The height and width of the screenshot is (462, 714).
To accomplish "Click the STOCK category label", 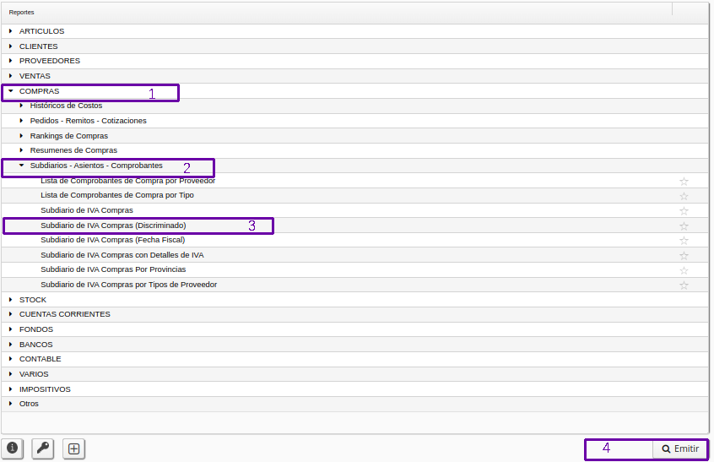I will pos(33,299).
